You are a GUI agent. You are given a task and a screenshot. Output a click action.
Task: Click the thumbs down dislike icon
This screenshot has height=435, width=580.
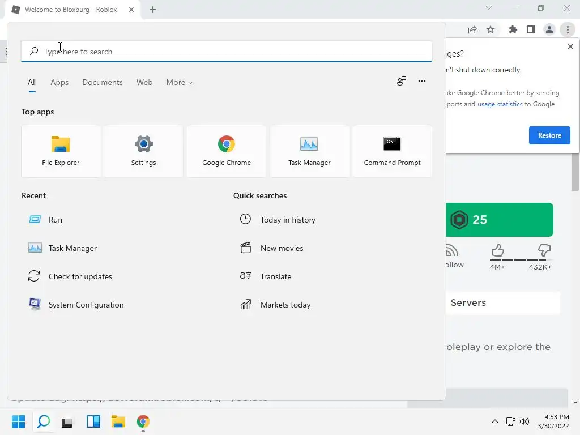(x=544, y=251)
